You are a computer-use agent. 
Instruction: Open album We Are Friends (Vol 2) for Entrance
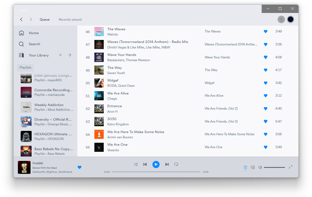(221, 109)
